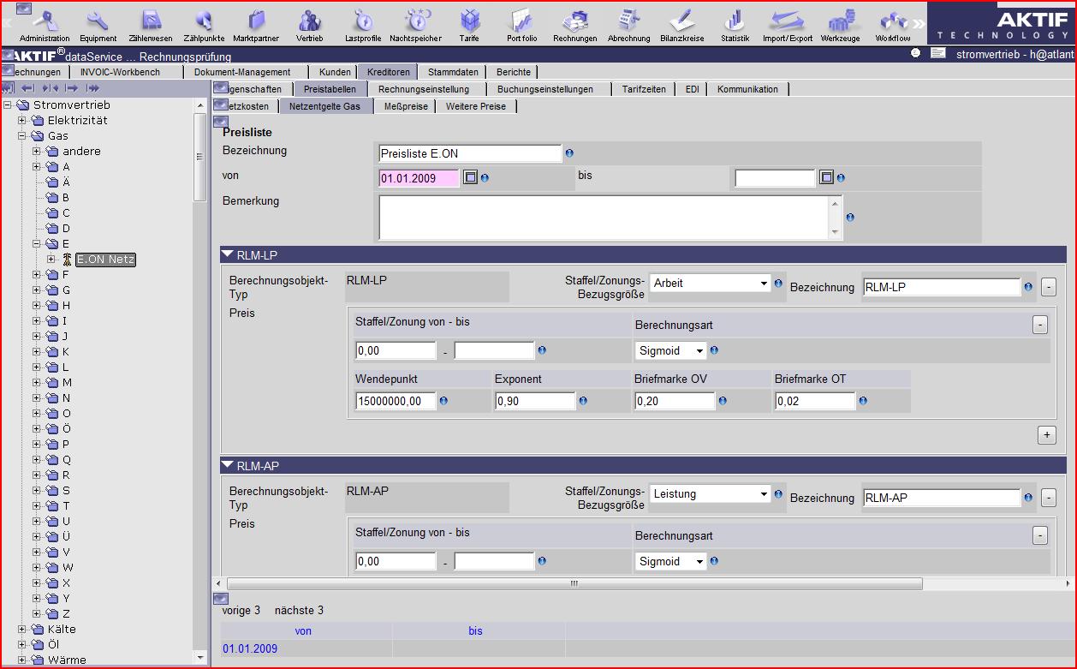Screen dimensions: 1077x669
Task: Switch to the Meßpreise tab
Action: tap(406, 106)
